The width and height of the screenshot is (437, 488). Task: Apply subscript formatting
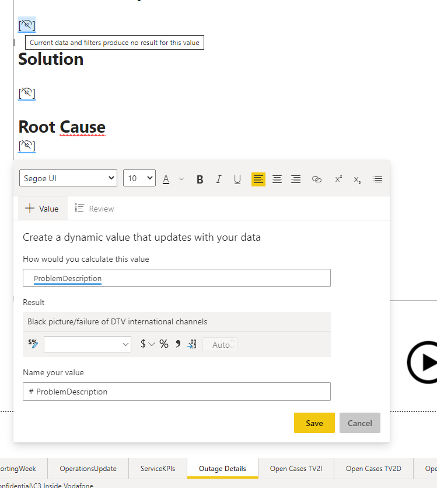point(357,180)
